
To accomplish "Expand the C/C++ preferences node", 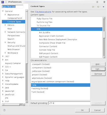I will (3, 67).
